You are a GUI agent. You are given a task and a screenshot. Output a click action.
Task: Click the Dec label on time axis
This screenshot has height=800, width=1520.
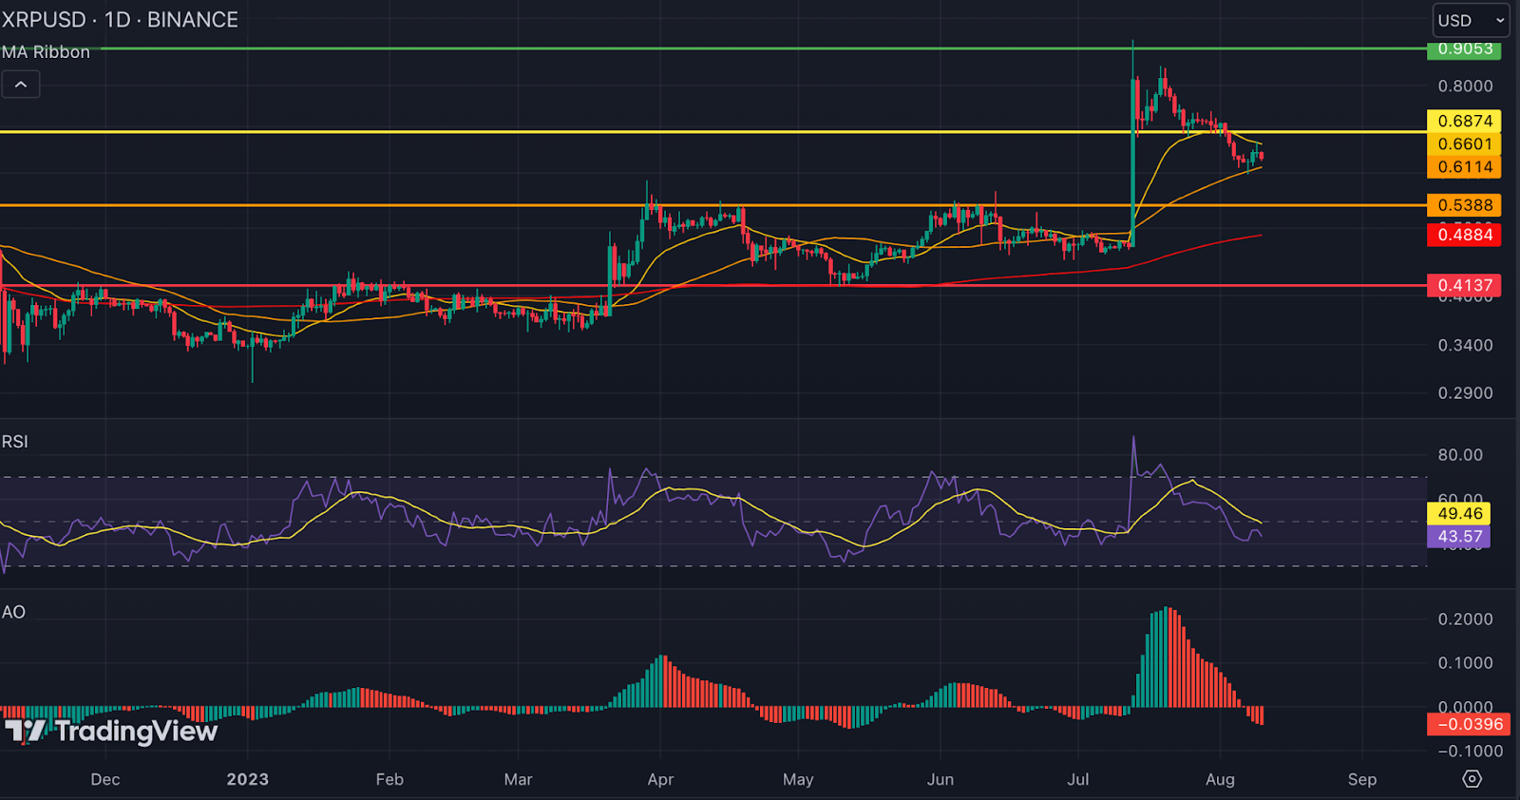[x=105, y=779]
